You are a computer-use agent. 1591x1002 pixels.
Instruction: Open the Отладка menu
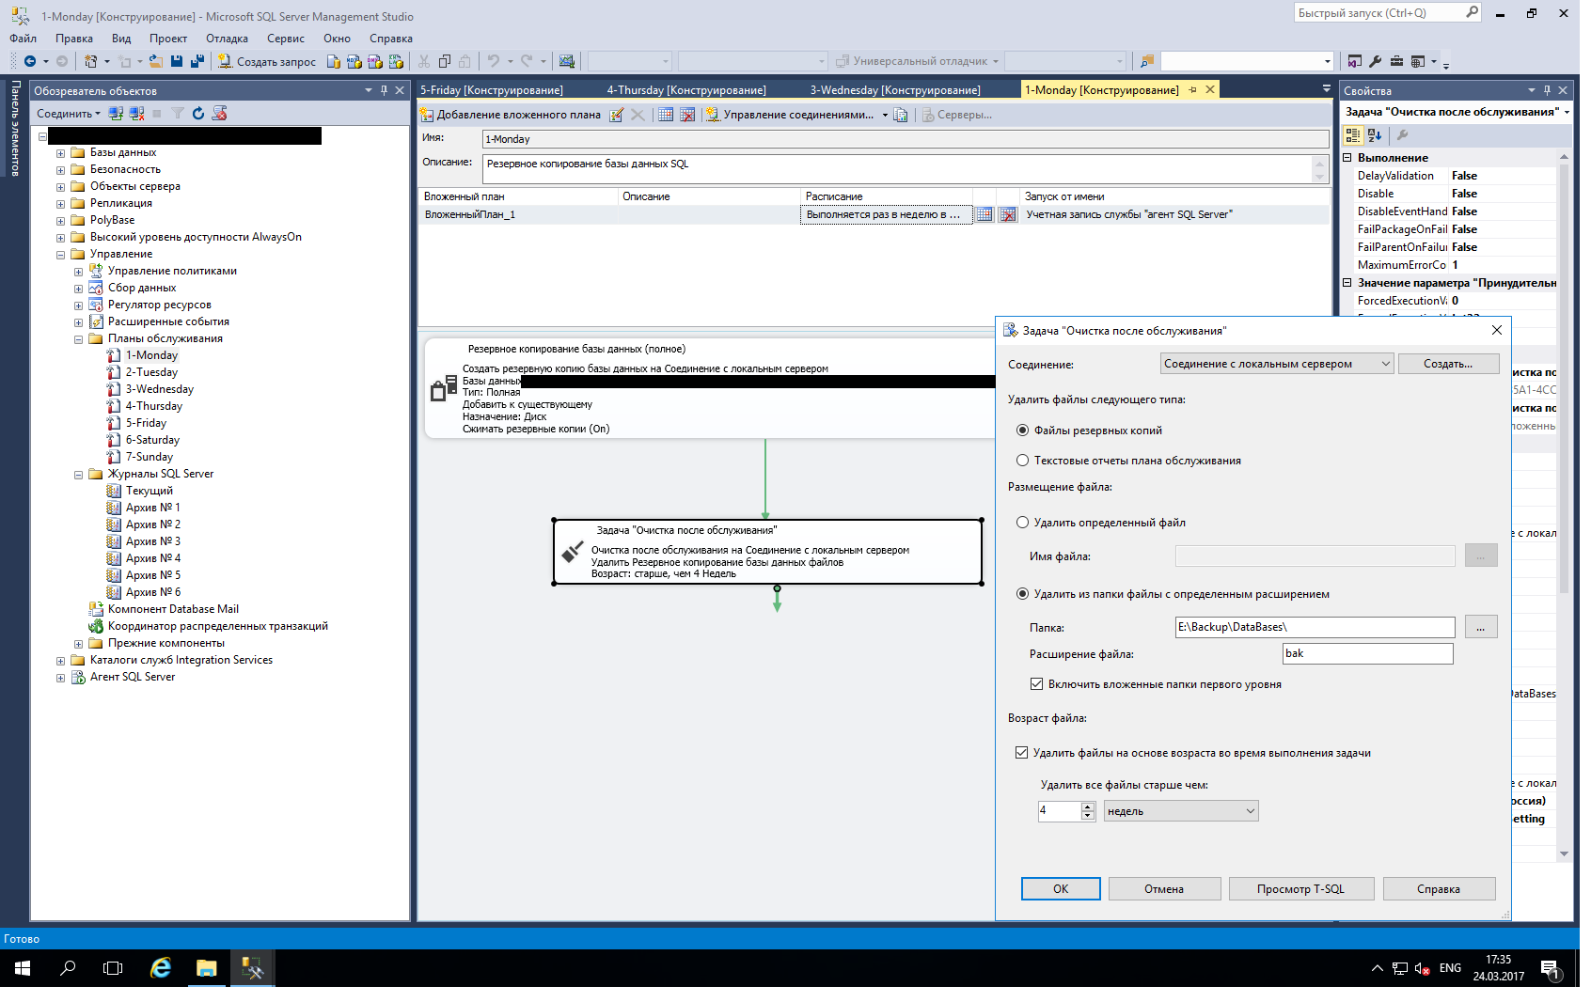[227, 39]
